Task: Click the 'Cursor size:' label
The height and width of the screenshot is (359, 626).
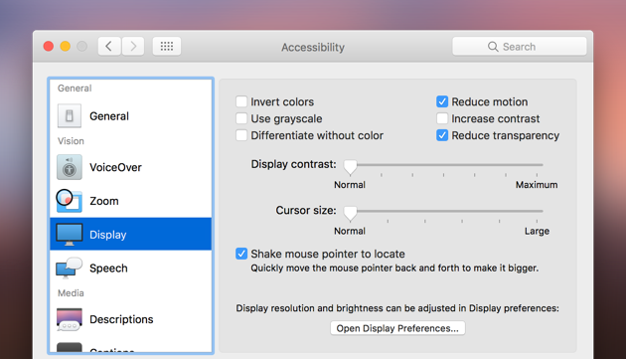Action: pos(306,210)
